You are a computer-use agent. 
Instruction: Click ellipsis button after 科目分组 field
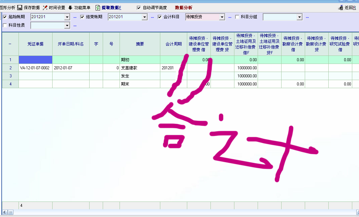pyautogui.click(x=307, y=17)
